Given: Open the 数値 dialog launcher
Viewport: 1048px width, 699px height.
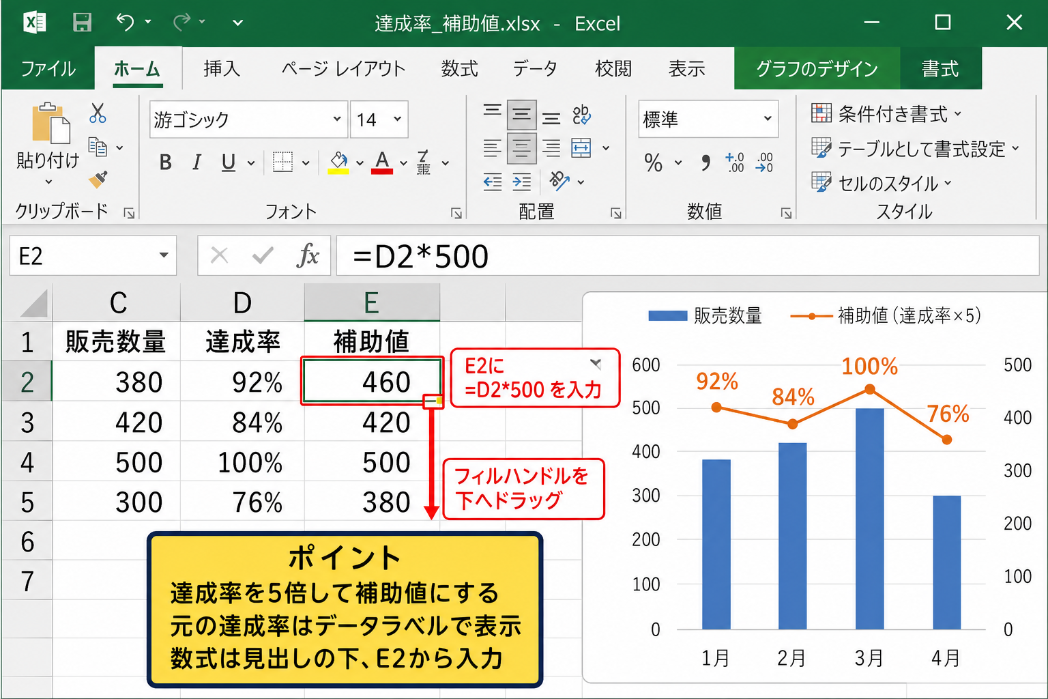Looking at the screenshot, I should [x=786, y=214].
